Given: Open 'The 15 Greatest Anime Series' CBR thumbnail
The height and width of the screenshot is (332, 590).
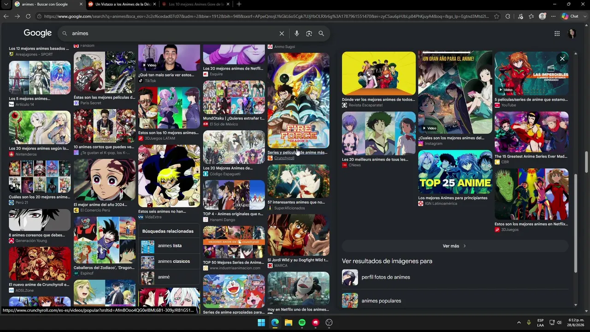Looking at the screenshot, I should pos(531,132).
